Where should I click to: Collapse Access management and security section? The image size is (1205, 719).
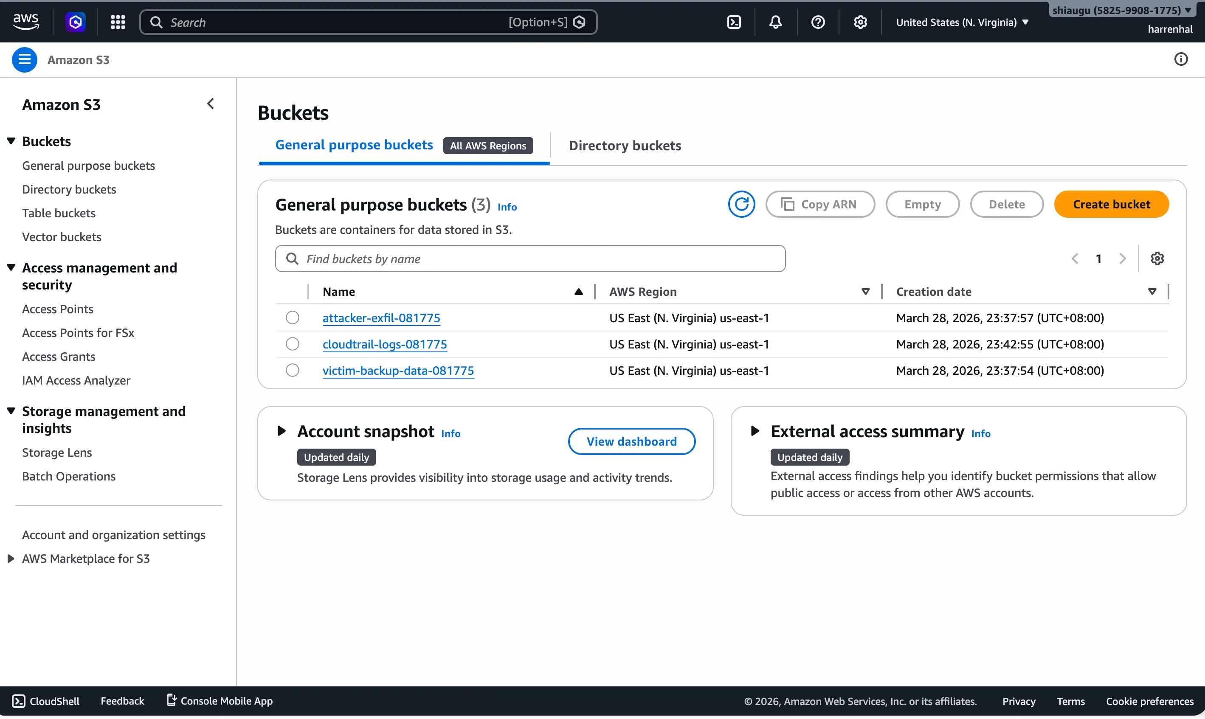(x=11, y=267)
